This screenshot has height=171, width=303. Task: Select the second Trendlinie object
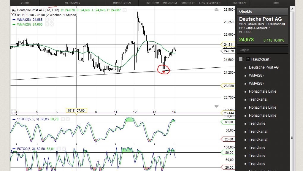pos(257,148)
